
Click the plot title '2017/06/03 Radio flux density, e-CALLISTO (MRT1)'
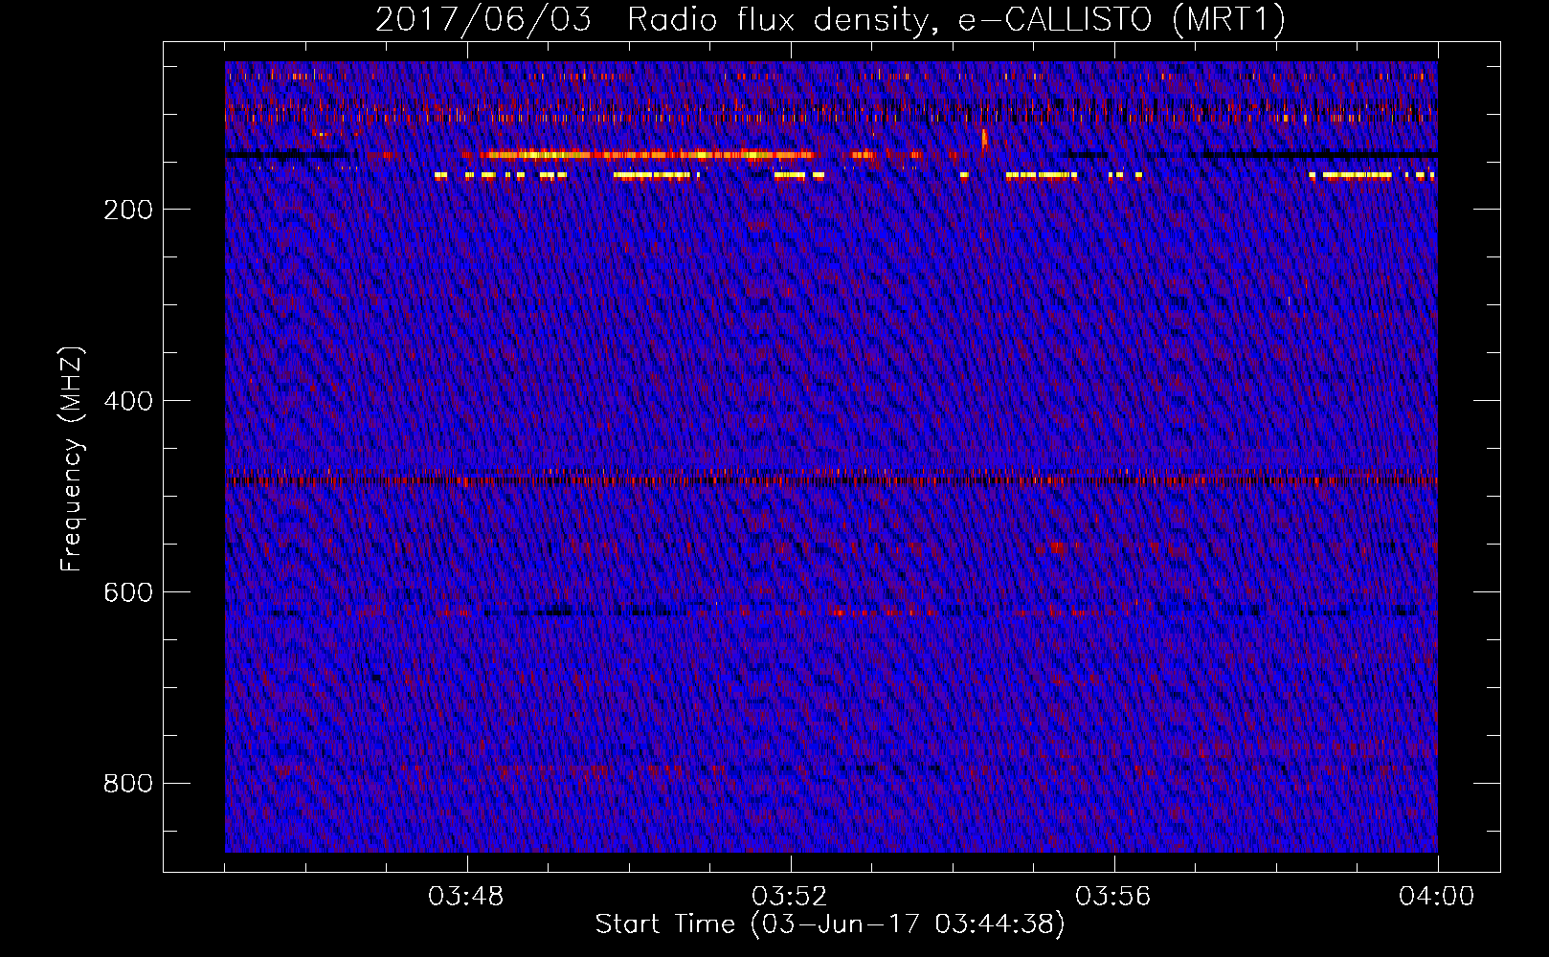(x=830, y=19)
